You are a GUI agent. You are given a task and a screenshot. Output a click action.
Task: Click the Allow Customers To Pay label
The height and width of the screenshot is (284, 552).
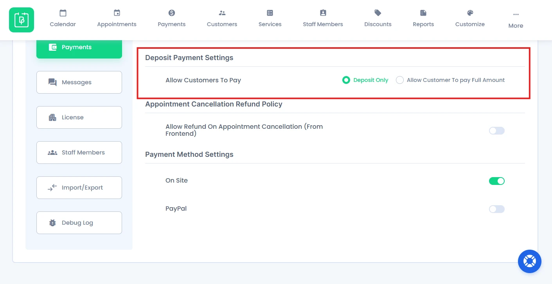(x=203, y=80)
